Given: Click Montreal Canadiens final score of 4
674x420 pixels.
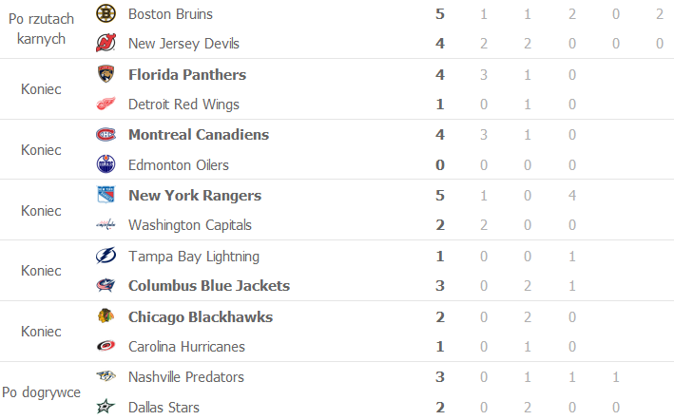Looking at the screenshot, I should [x=440, y=135].
